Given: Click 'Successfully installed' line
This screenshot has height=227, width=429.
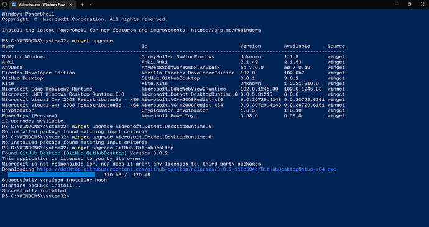Looking at the screenshot, I should click(34, 190).
